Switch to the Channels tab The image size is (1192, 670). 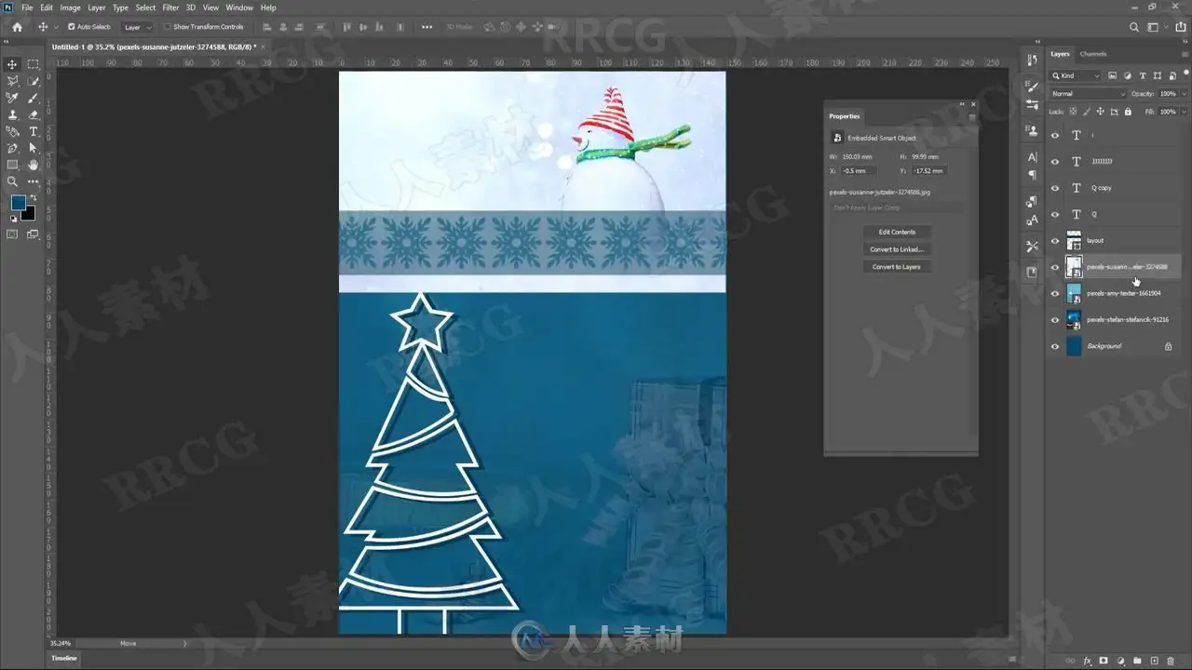tap(1093, 54)
